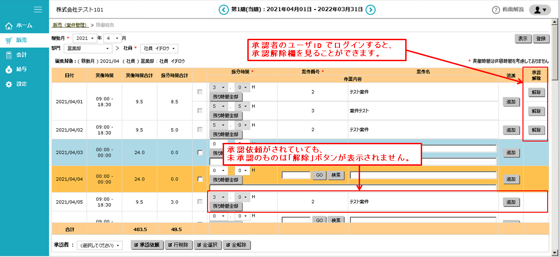Tick the checkbox in the 2021/04/04 row
The image size is (559, 257).
200,179
